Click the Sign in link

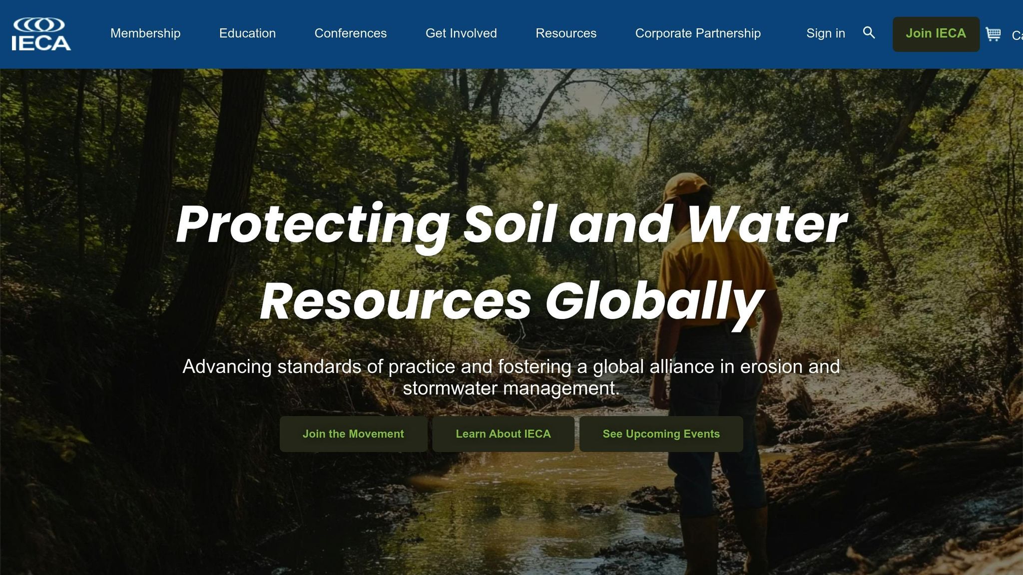click(825, 33)
